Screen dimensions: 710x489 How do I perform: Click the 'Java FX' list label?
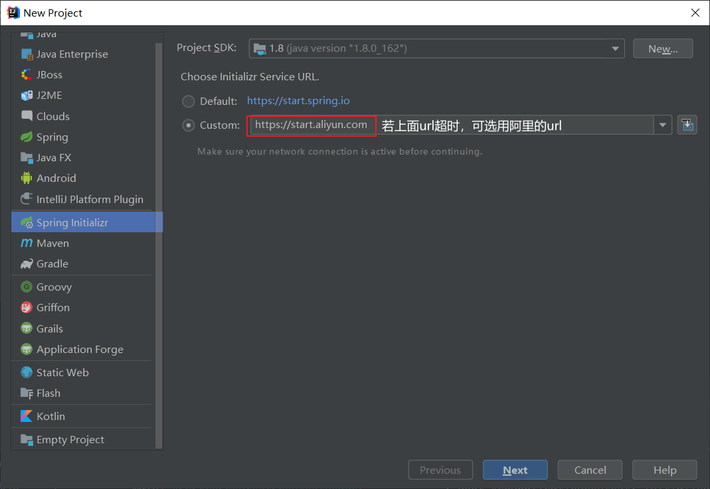pos(53,157)
